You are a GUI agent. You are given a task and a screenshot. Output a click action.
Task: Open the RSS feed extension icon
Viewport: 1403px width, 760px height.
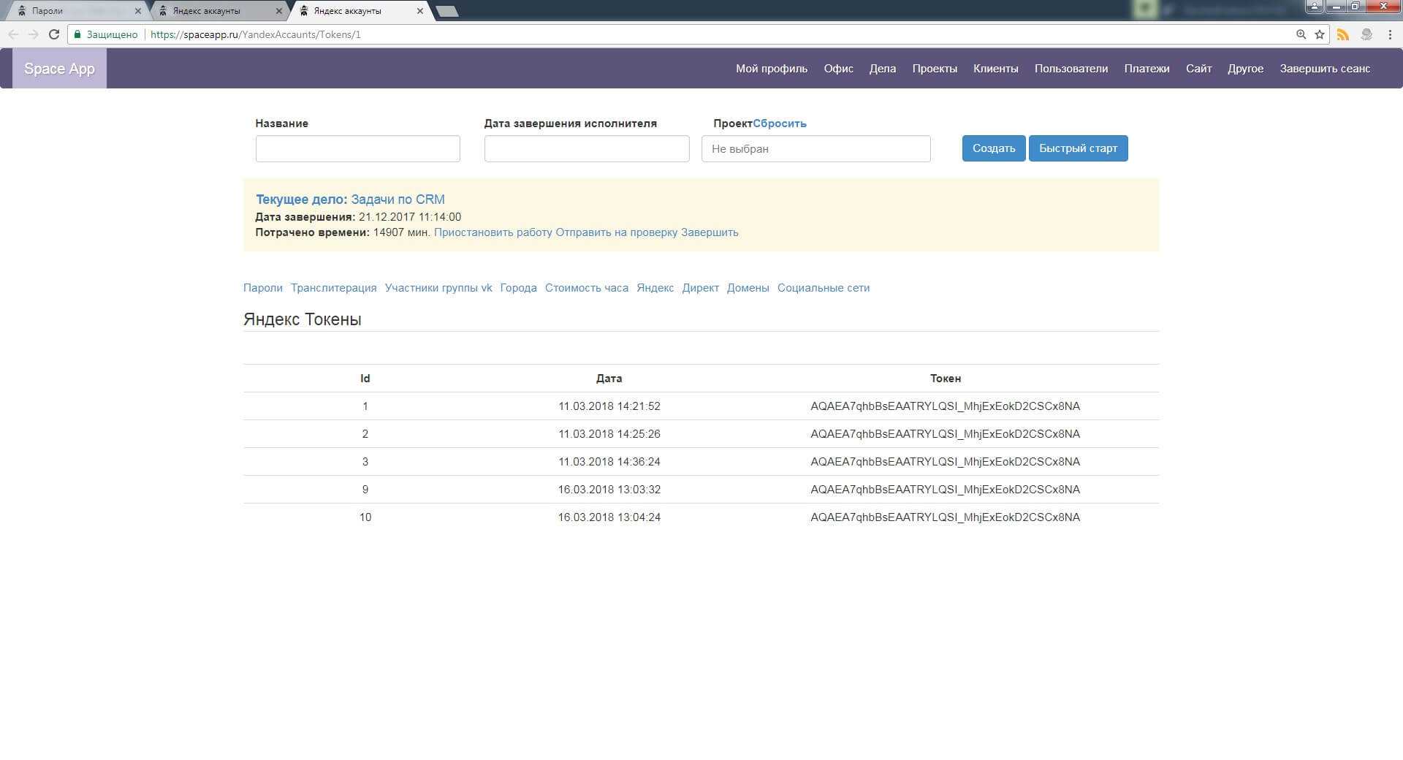click(x=1343, y=34)
